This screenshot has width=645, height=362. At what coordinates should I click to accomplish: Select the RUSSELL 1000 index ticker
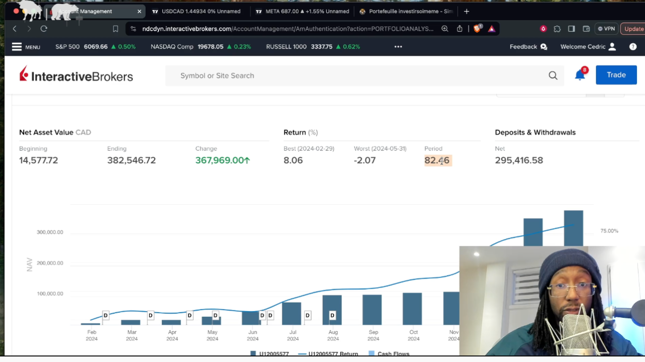click(313, 47)
